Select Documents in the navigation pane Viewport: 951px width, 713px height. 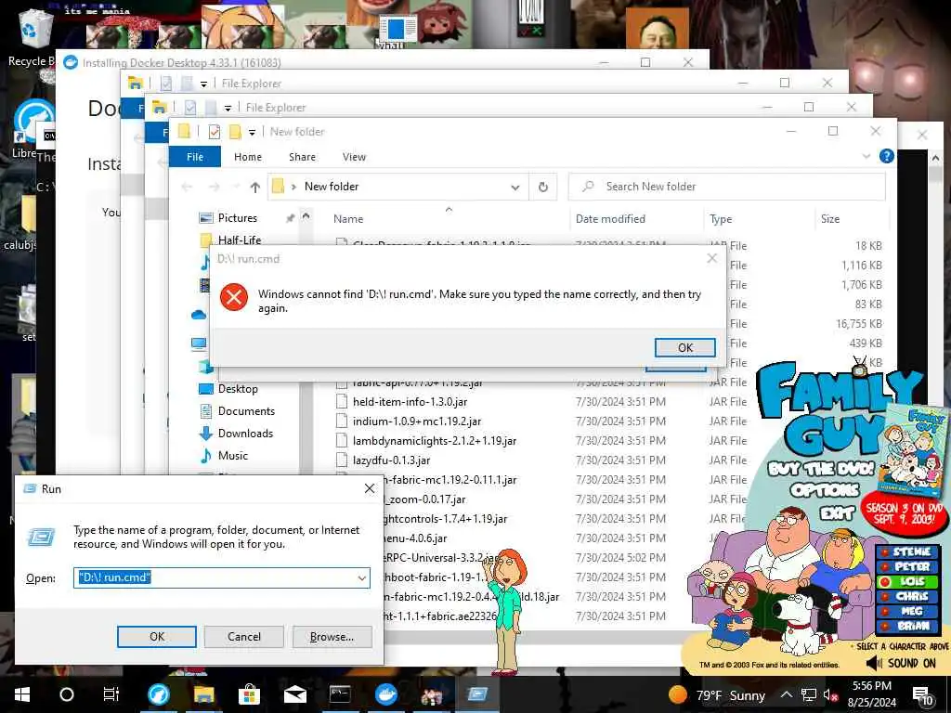point(245,411)
